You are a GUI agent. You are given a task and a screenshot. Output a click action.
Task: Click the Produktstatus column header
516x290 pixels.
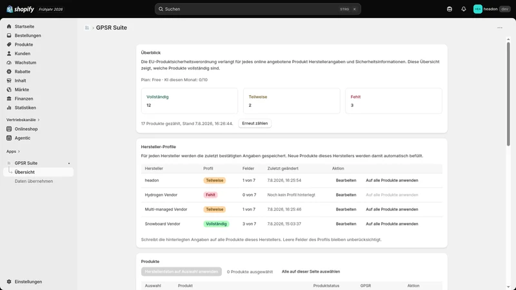pyautogui.click(x=326, y=285)
